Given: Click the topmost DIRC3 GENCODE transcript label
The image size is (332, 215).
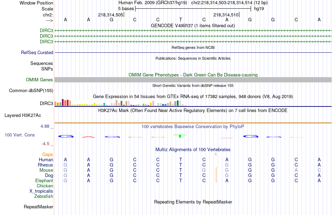Looking at the screenshot, I should (x=46, y=30).
